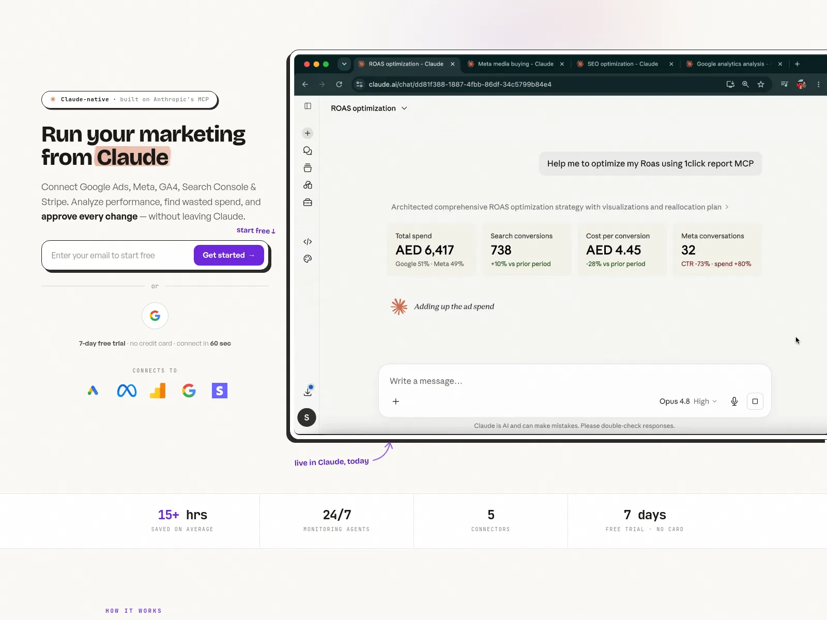Open the browser tab search dropdown arrow
This screenshot has width=827, height=620.
coord(344,64)
